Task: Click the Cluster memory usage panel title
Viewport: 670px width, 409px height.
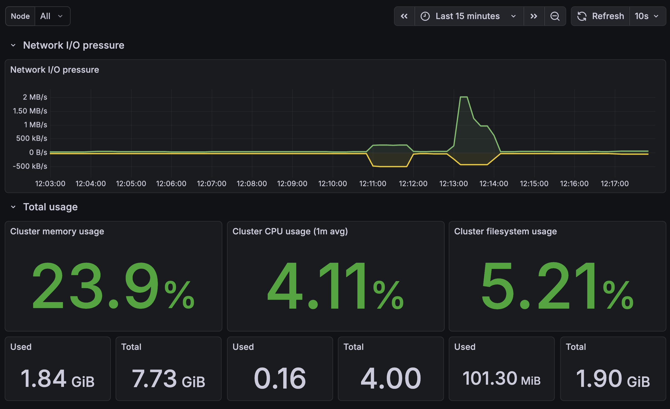Action: (57, 231)
